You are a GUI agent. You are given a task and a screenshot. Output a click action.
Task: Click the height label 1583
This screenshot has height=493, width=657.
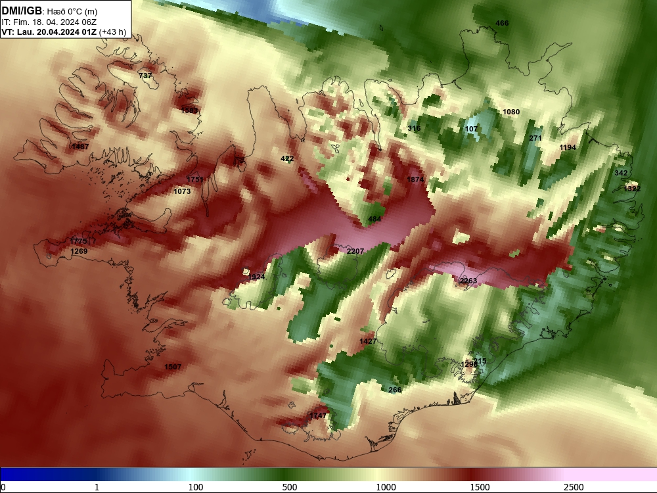coord(189,110)
